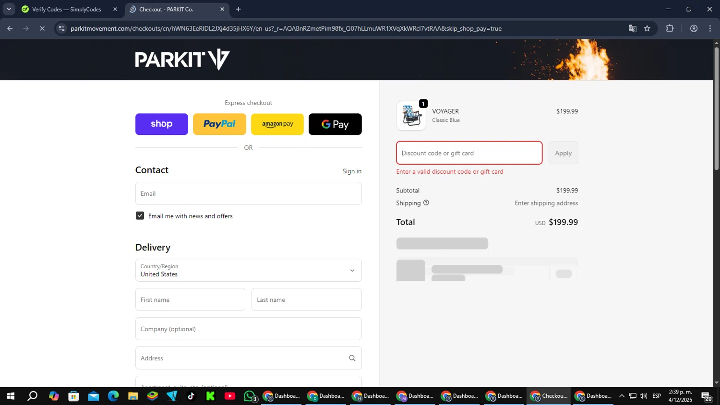This screenshot has width=720, height=405.
Task: Choose Amazon Pay express checkout
Action: (x=277, y=124)
